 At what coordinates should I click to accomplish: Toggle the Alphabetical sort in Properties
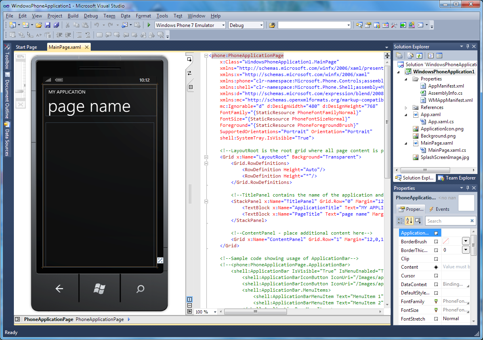pyautogui.click(x=409, y=221)
